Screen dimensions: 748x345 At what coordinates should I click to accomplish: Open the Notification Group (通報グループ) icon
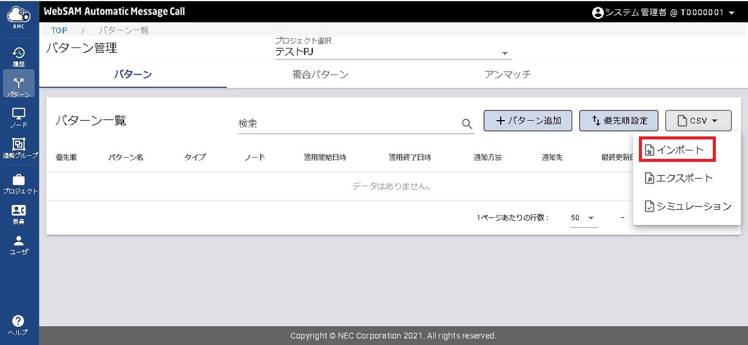coord(18,147)
